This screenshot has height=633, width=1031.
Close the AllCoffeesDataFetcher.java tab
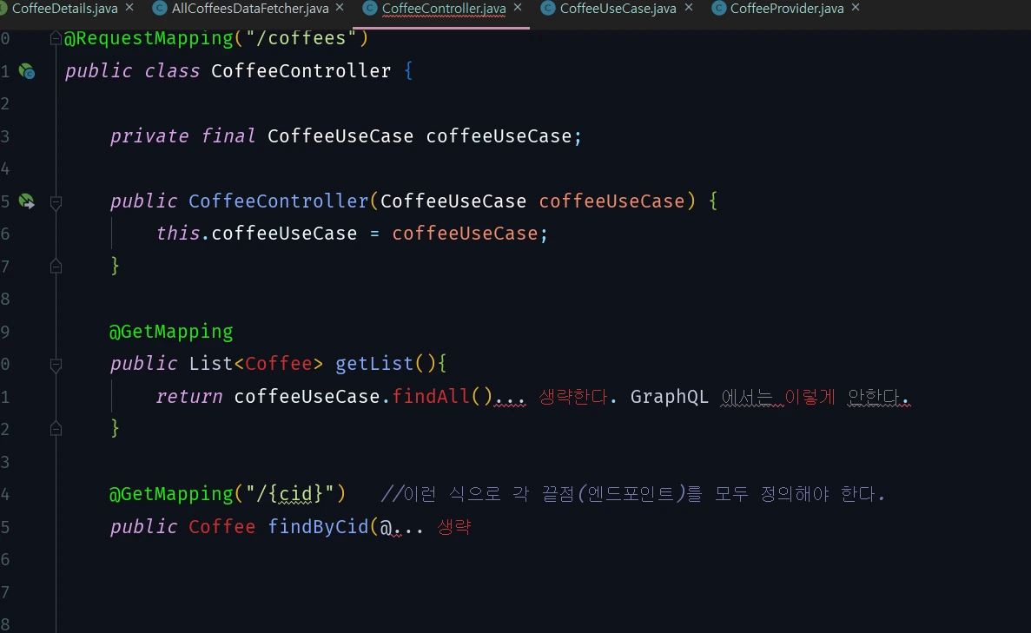click(x=340, y=7)
